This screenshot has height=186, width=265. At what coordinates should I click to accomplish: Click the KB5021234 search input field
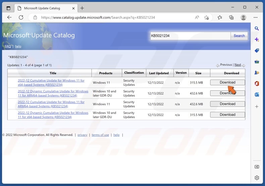[190, 36]
